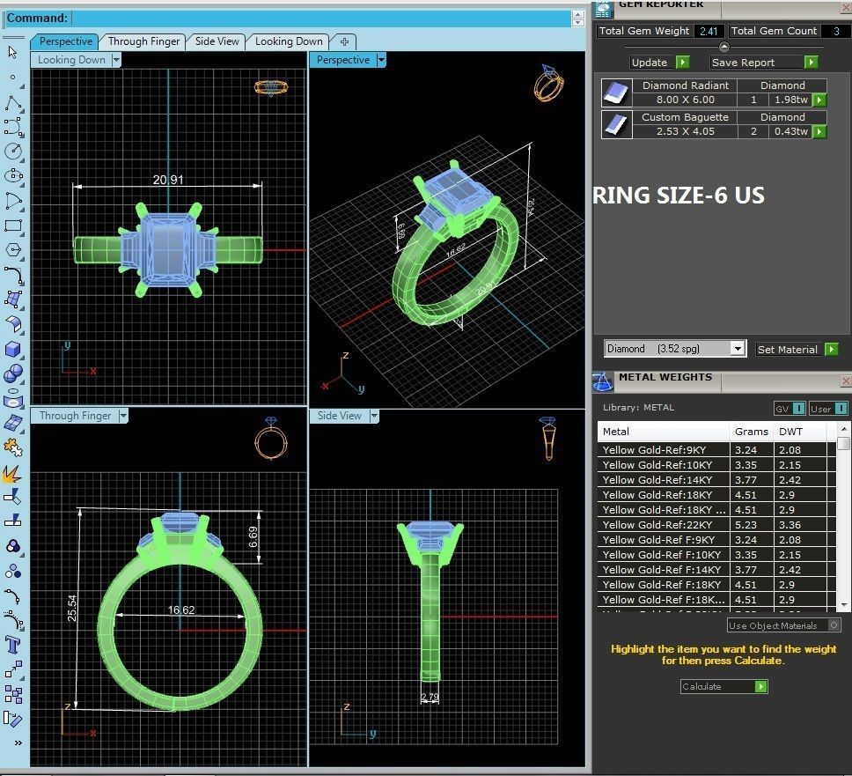
Task: Expand the Diamond Radiant 1.98tw row arrow
Action: click(x=819, y=100)
